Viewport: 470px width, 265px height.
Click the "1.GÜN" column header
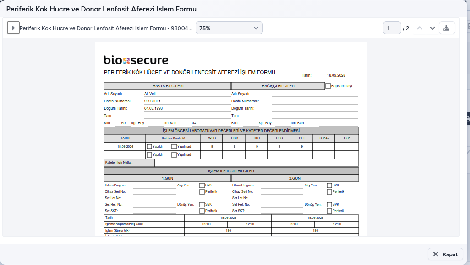coord(168,178)
